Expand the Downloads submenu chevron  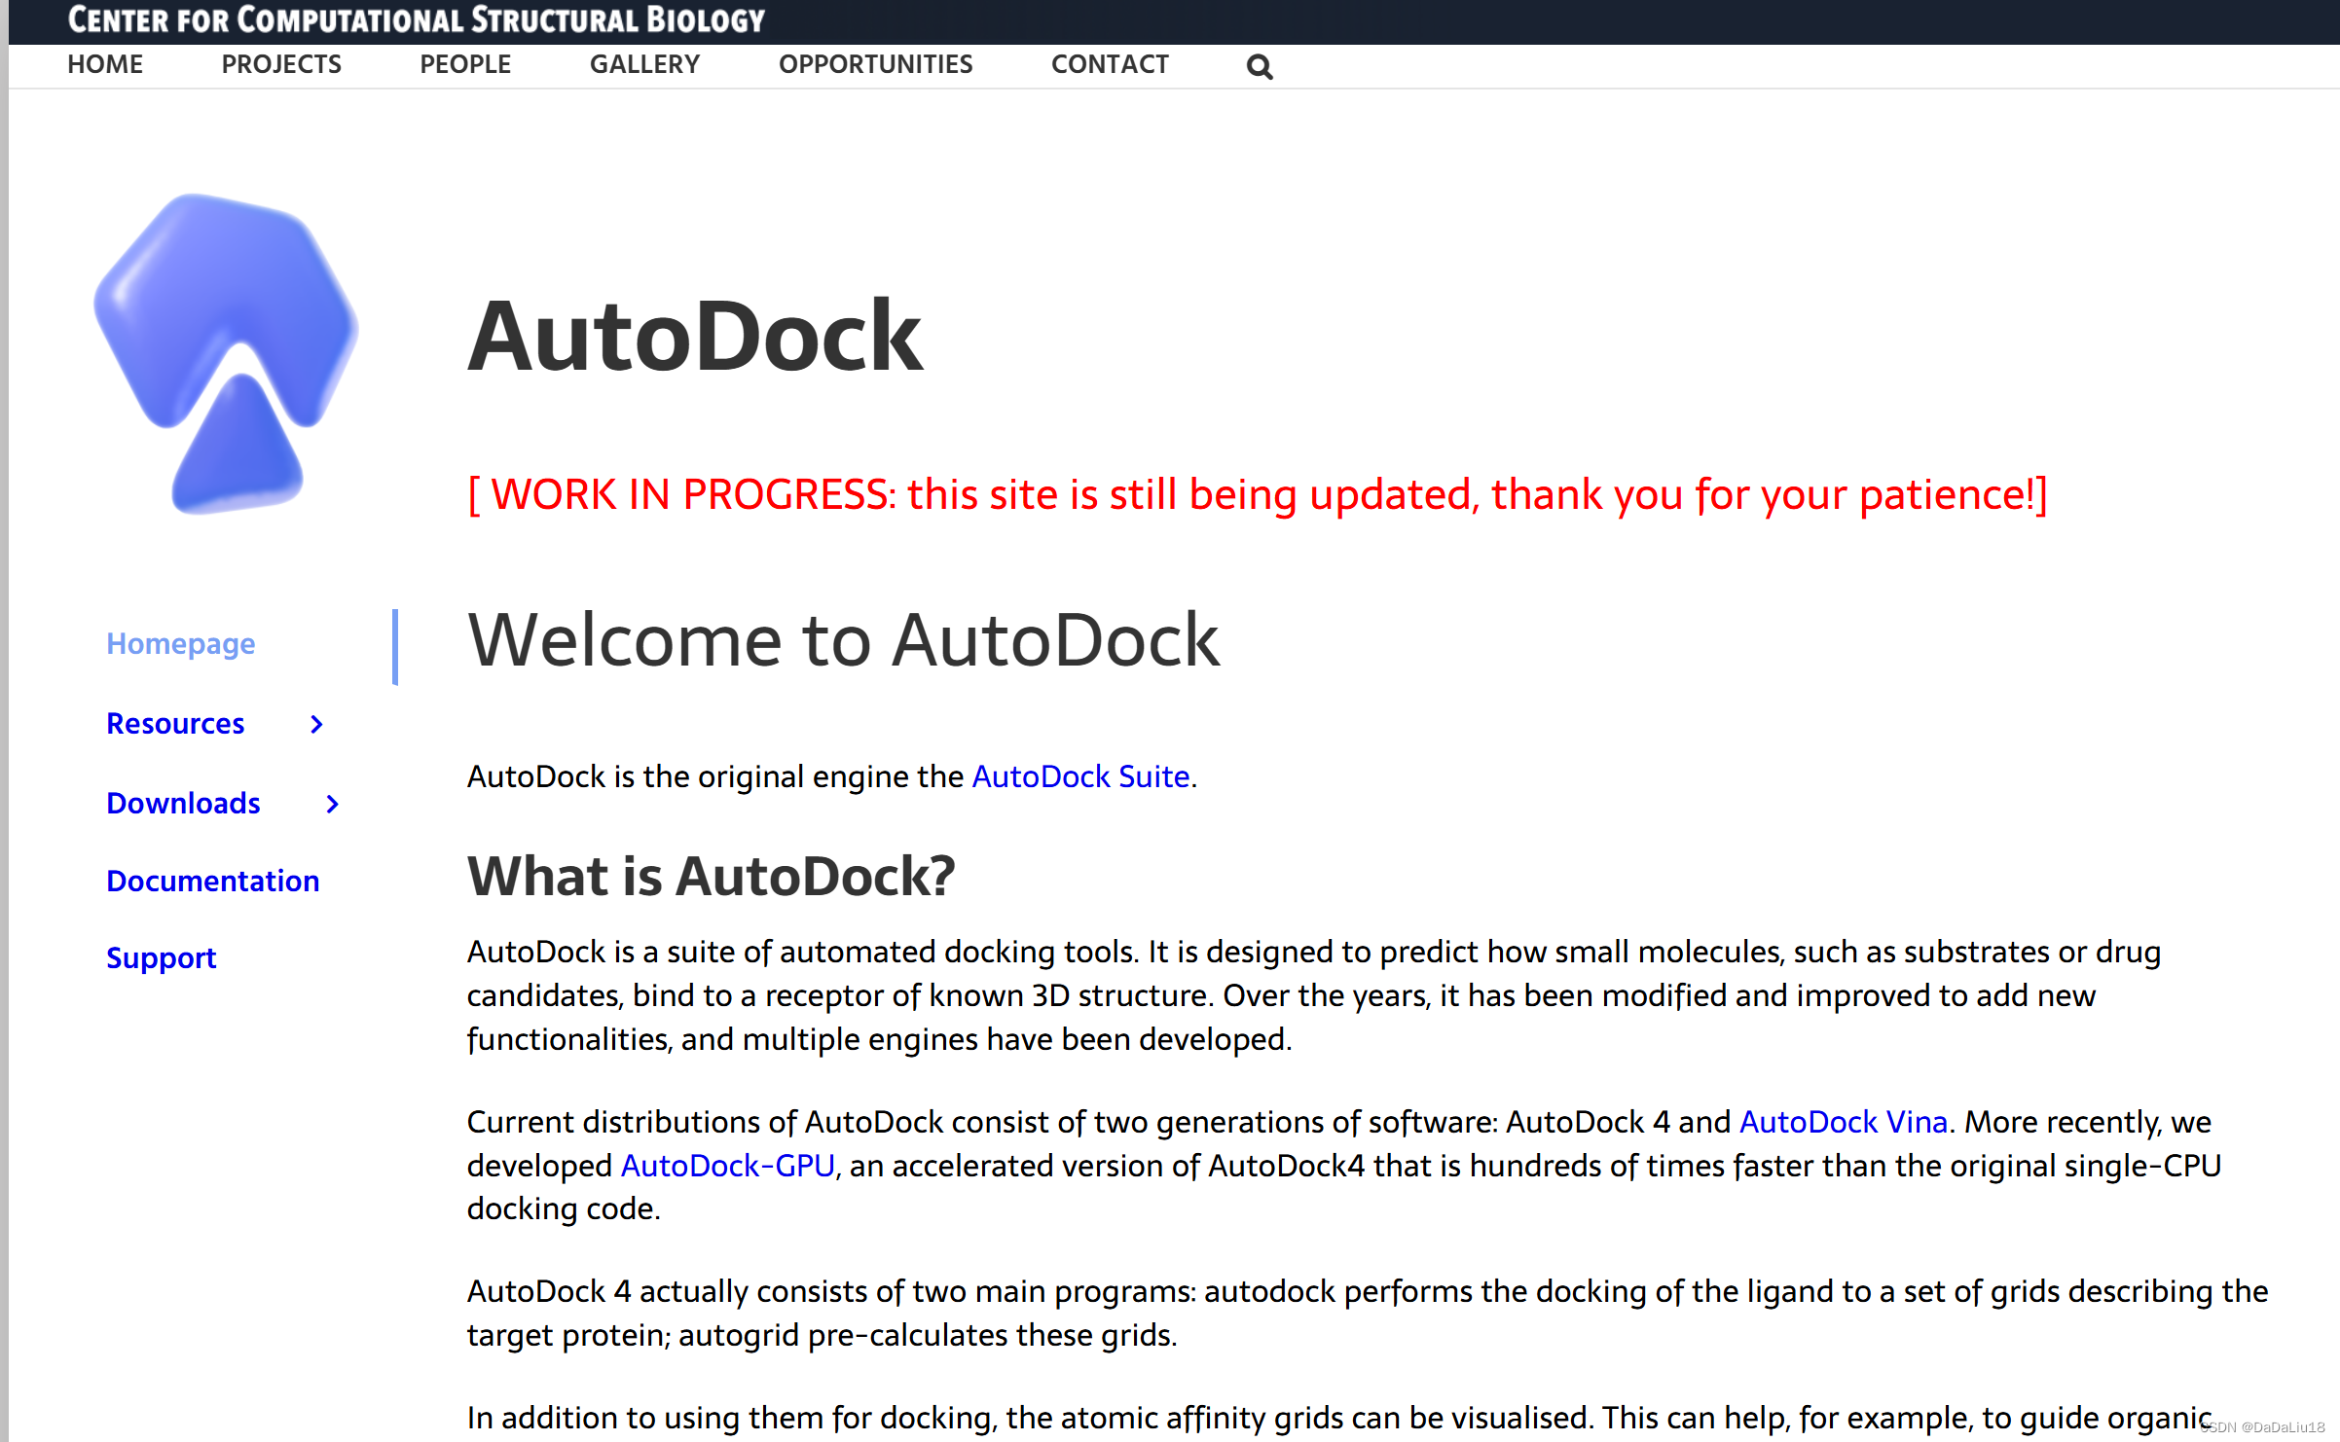[x=332, y=804]
